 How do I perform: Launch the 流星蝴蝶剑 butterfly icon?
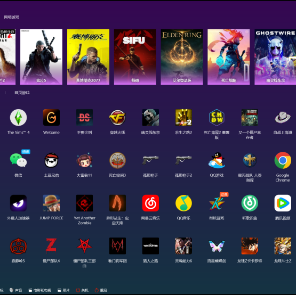pos(217,246)
